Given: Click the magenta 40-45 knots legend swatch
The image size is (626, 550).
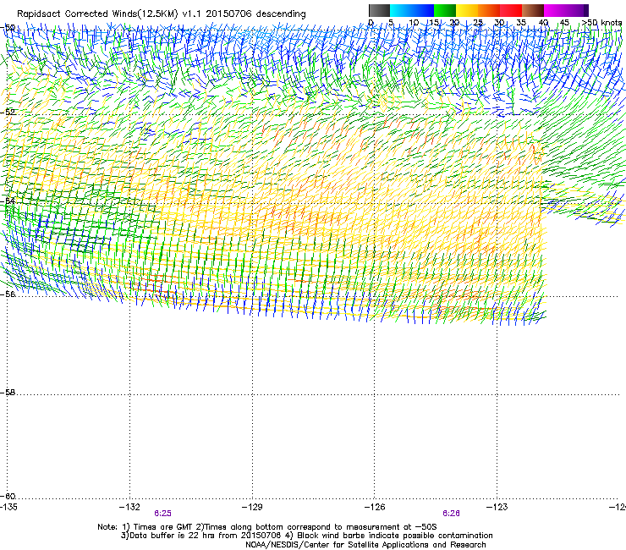Looking at the screenshot, I should 555,10.
